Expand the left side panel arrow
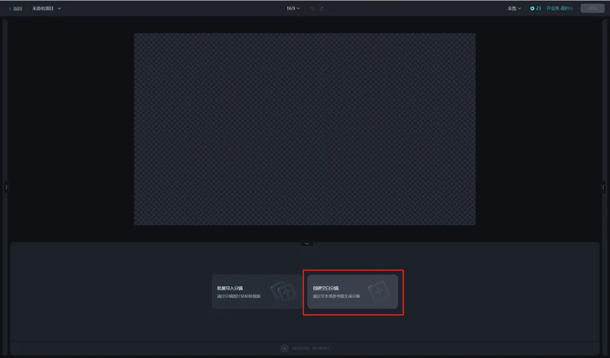The height and width of the screenshot is (358, 610). point(6,187)
